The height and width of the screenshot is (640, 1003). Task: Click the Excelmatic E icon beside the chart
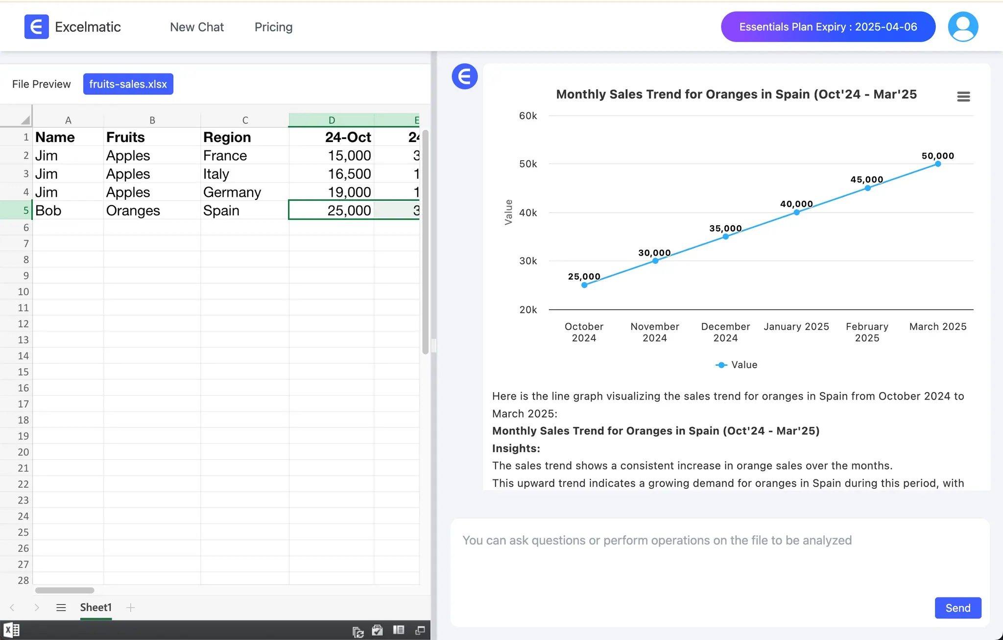click(464, 76)
